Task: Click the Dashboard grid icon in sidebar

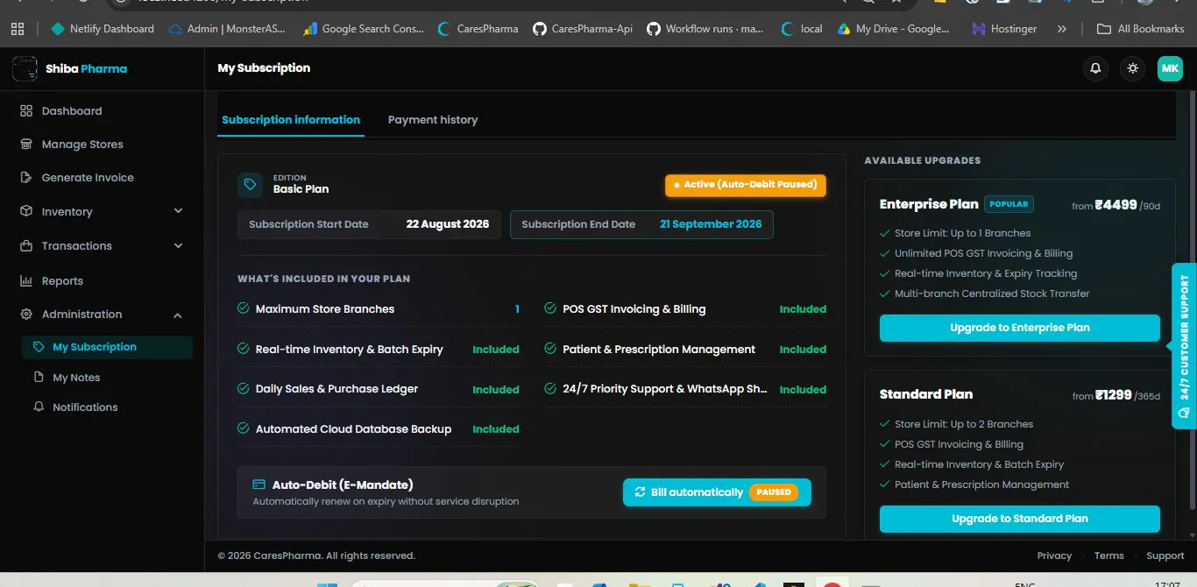Action: pyautogui.click(x=25, y=111)
